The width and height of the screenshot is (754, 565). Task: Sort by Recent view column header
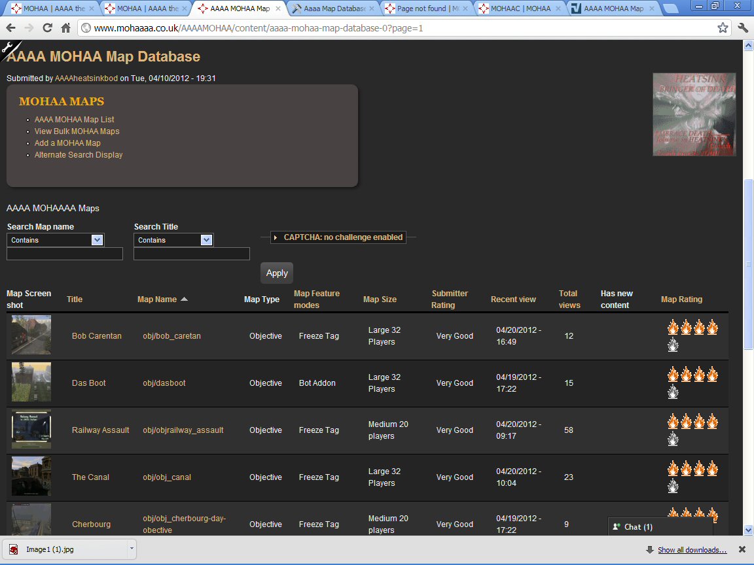point(513,300)
